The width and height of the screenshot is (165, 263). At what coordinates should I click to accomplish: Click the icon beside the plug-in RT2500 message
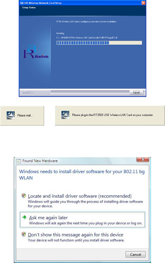65,115
